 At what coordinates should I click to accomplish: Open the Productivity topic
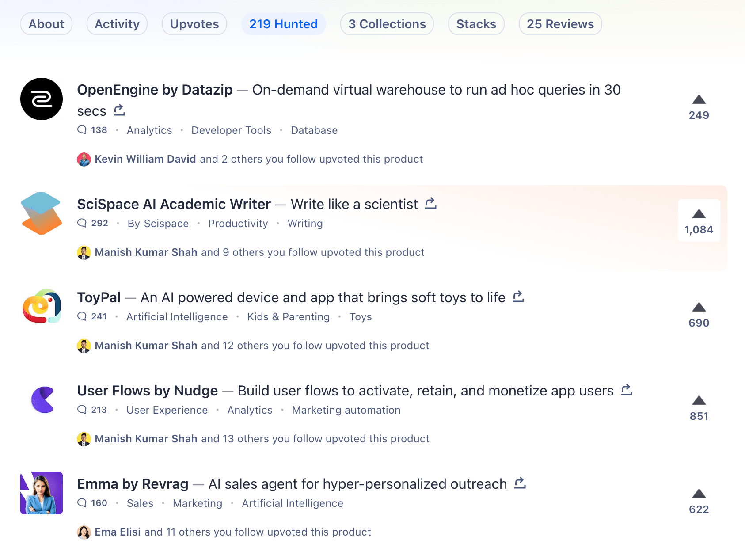(x=238, y=224)
